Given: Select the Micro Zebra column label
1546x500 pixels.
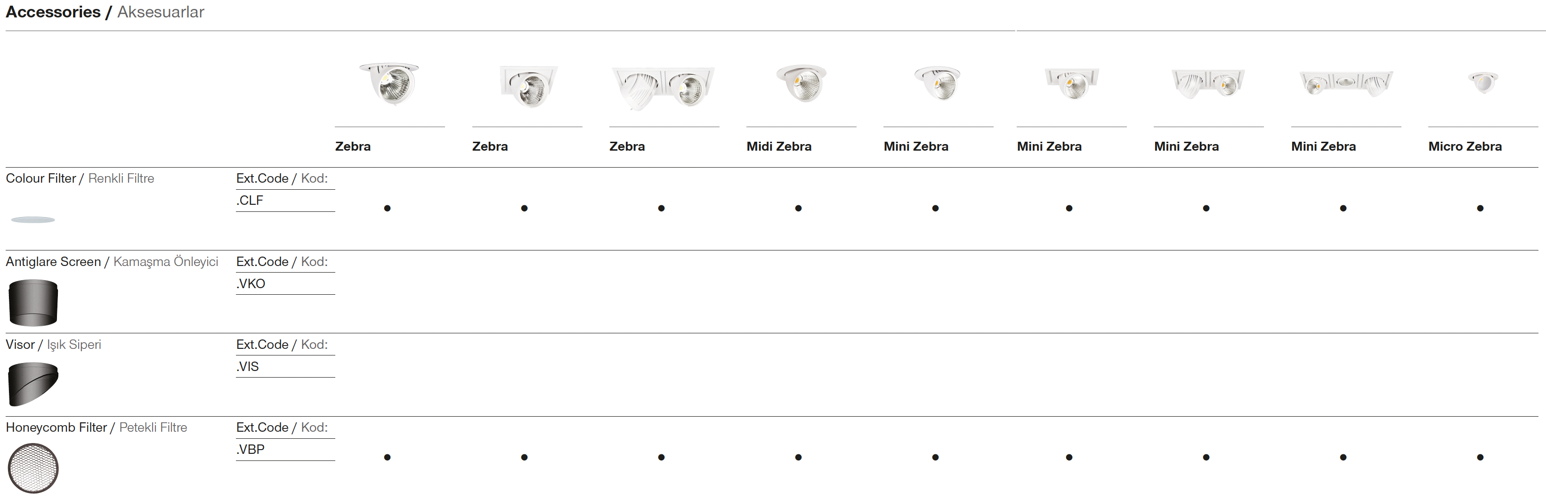Looking at the screenshot, I should [1465, 146].
